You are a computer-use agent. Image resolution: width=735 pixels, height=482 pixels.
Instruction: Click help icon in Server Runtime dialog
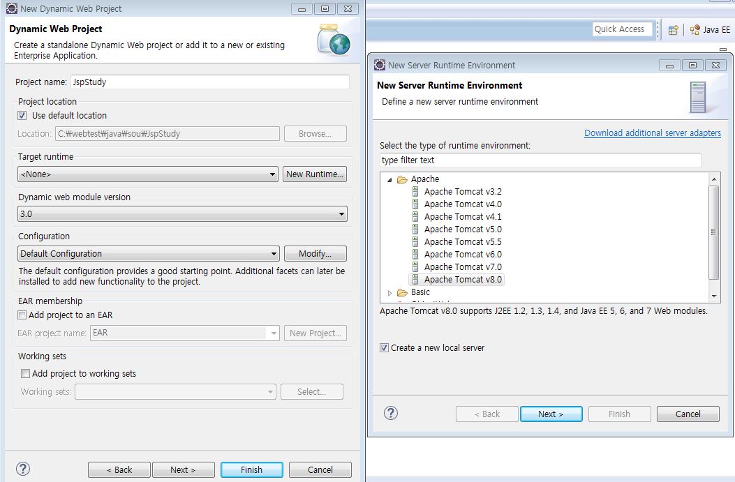click(390, 413)
